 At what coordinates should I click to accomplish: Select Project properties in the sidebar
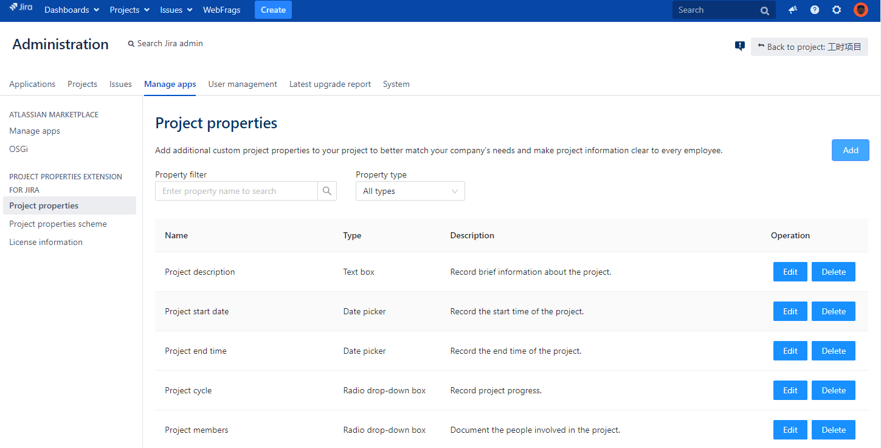coord(69,205)
